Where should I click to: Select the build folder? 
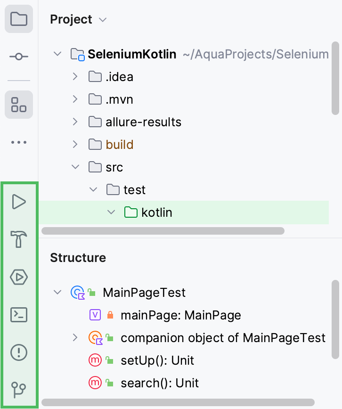coord(119,145)
